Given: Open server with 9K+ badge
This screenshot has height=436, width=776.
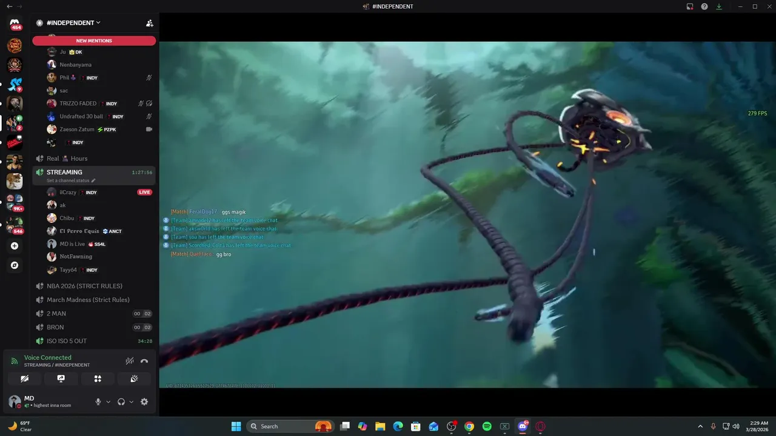Looking at the screenshot, I should [15, 202].
